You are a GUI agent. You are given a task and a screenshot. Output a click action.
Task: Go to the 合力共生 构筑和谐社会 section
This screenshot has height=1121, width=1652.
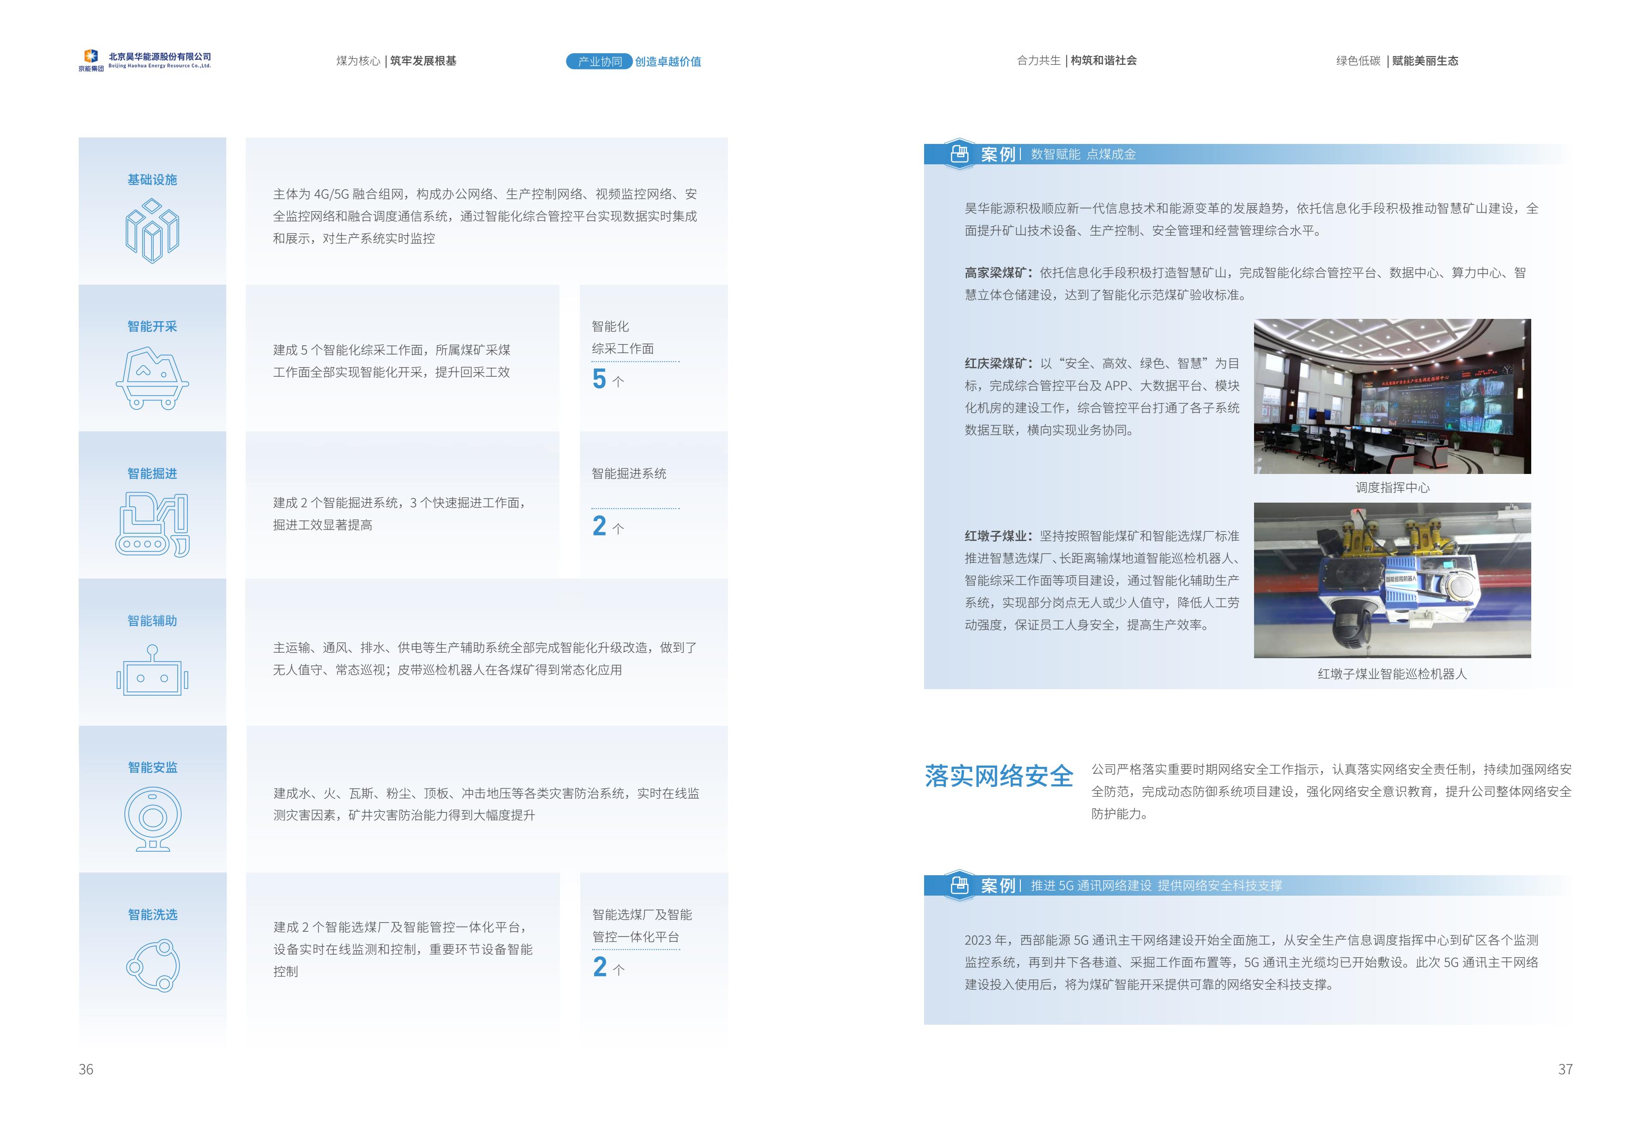(1076, 61)
